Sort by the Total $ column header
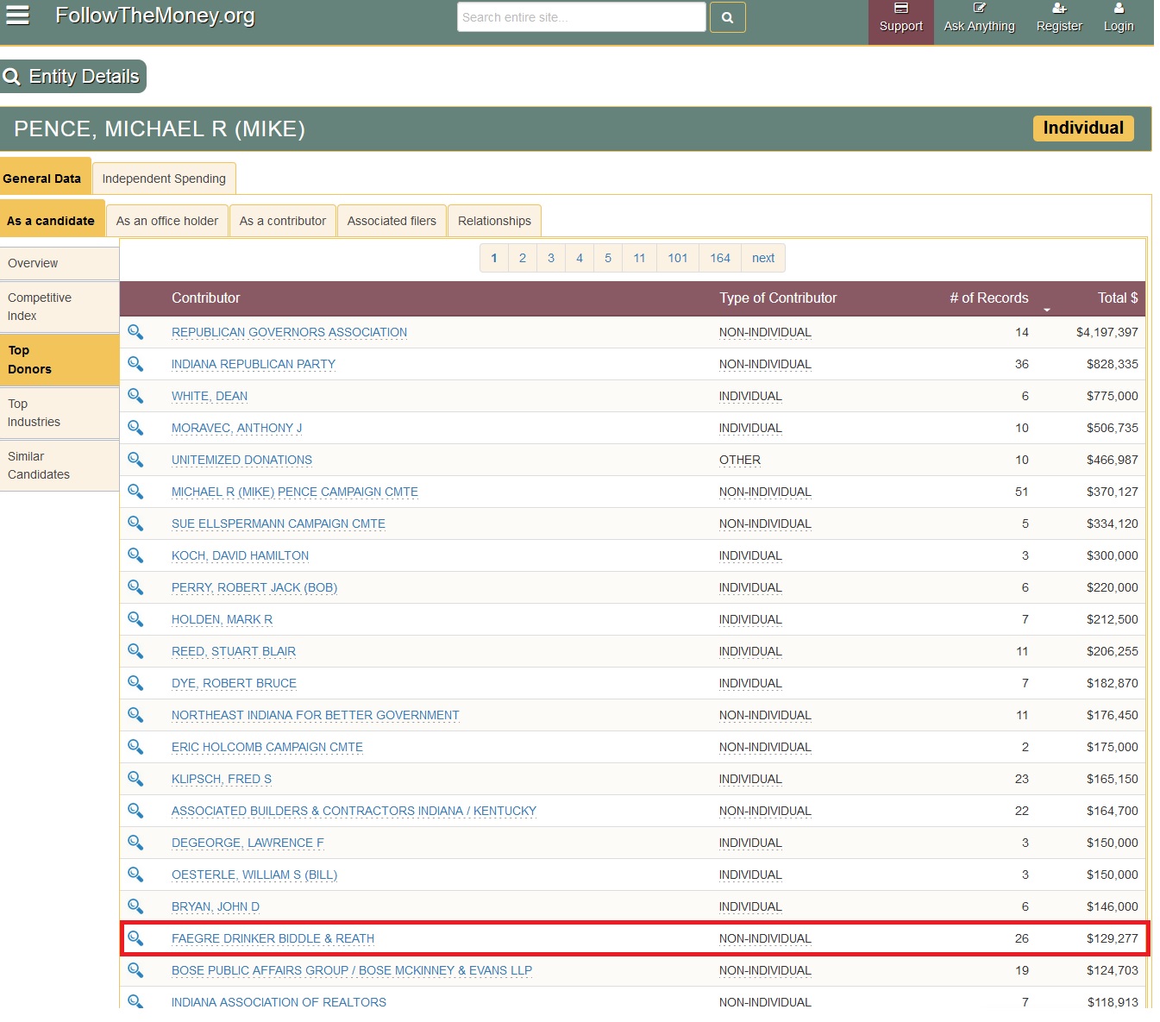Screen dimensions: 1160x1022 coord(1118,298)
